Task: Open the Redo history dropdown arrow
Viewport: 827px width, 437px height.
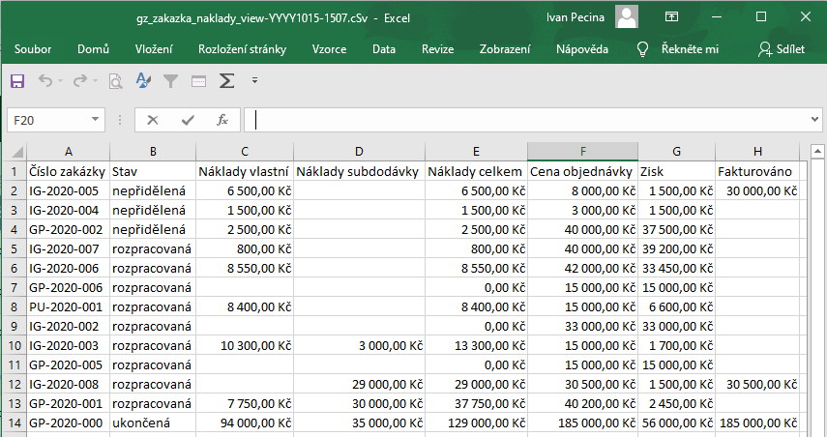Action: (95, 80)
